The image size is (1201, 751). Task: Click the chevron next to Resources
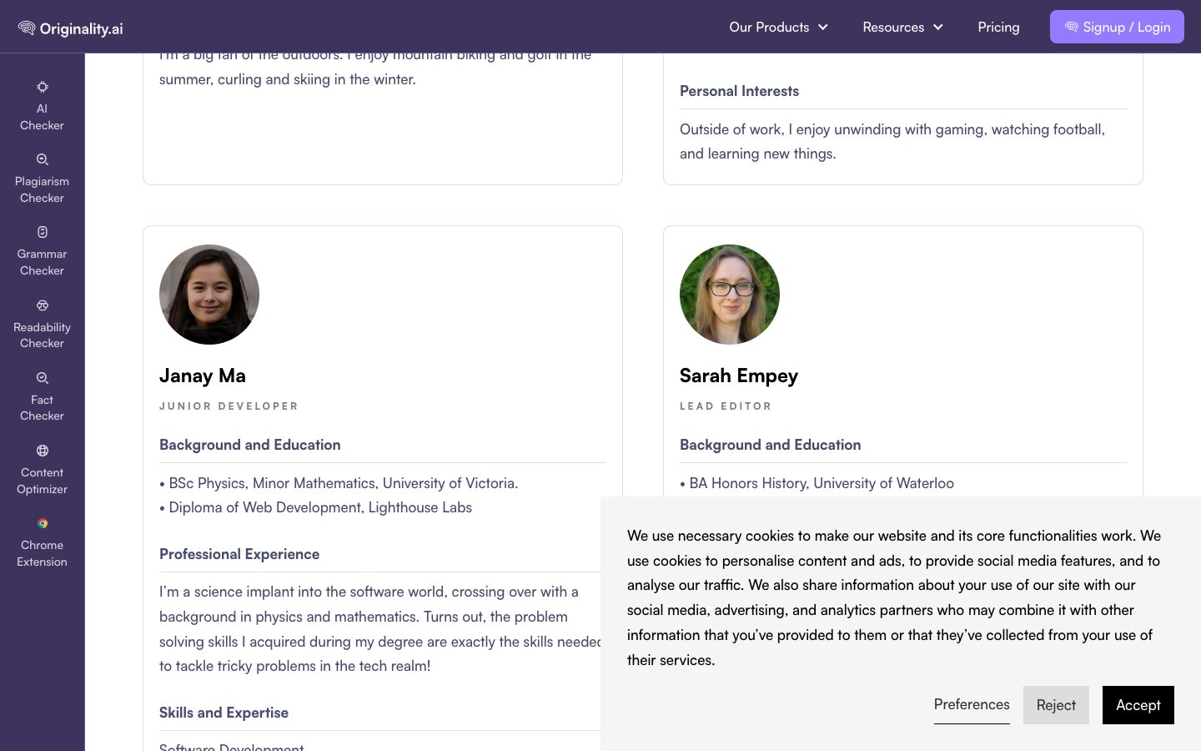[x=938, y=28]
